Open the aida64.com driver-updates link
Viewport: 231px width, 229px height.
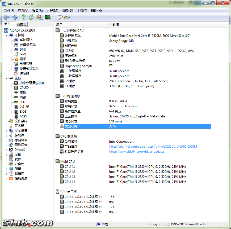tap(137, 152)
